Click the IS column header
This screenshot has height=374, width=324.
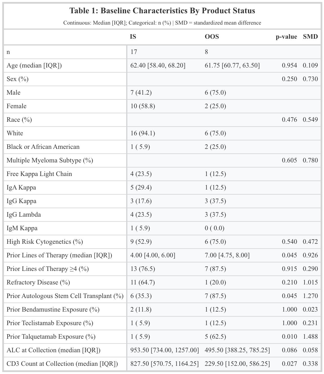pos(133,37)
